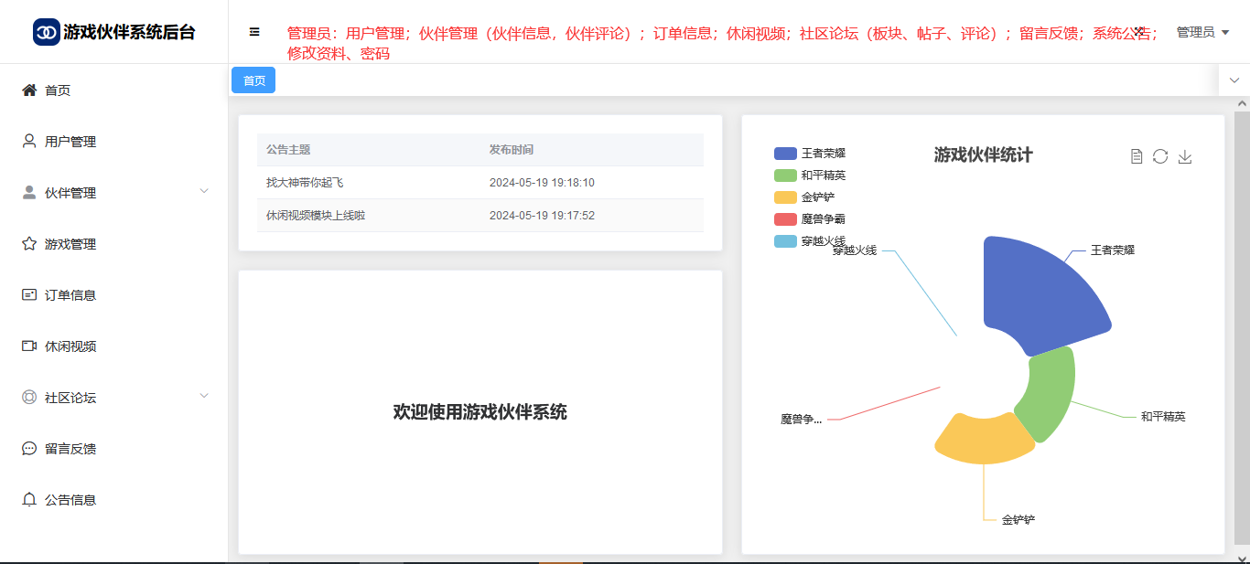Click the 公告信息 bell icon
Screen dimensions: 1250x564
(x=29, y=500)
